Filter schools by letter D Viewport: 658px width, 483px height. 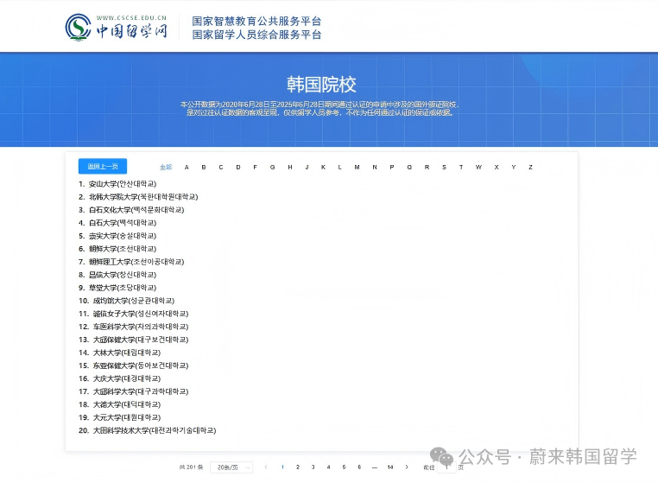[238, 167]
